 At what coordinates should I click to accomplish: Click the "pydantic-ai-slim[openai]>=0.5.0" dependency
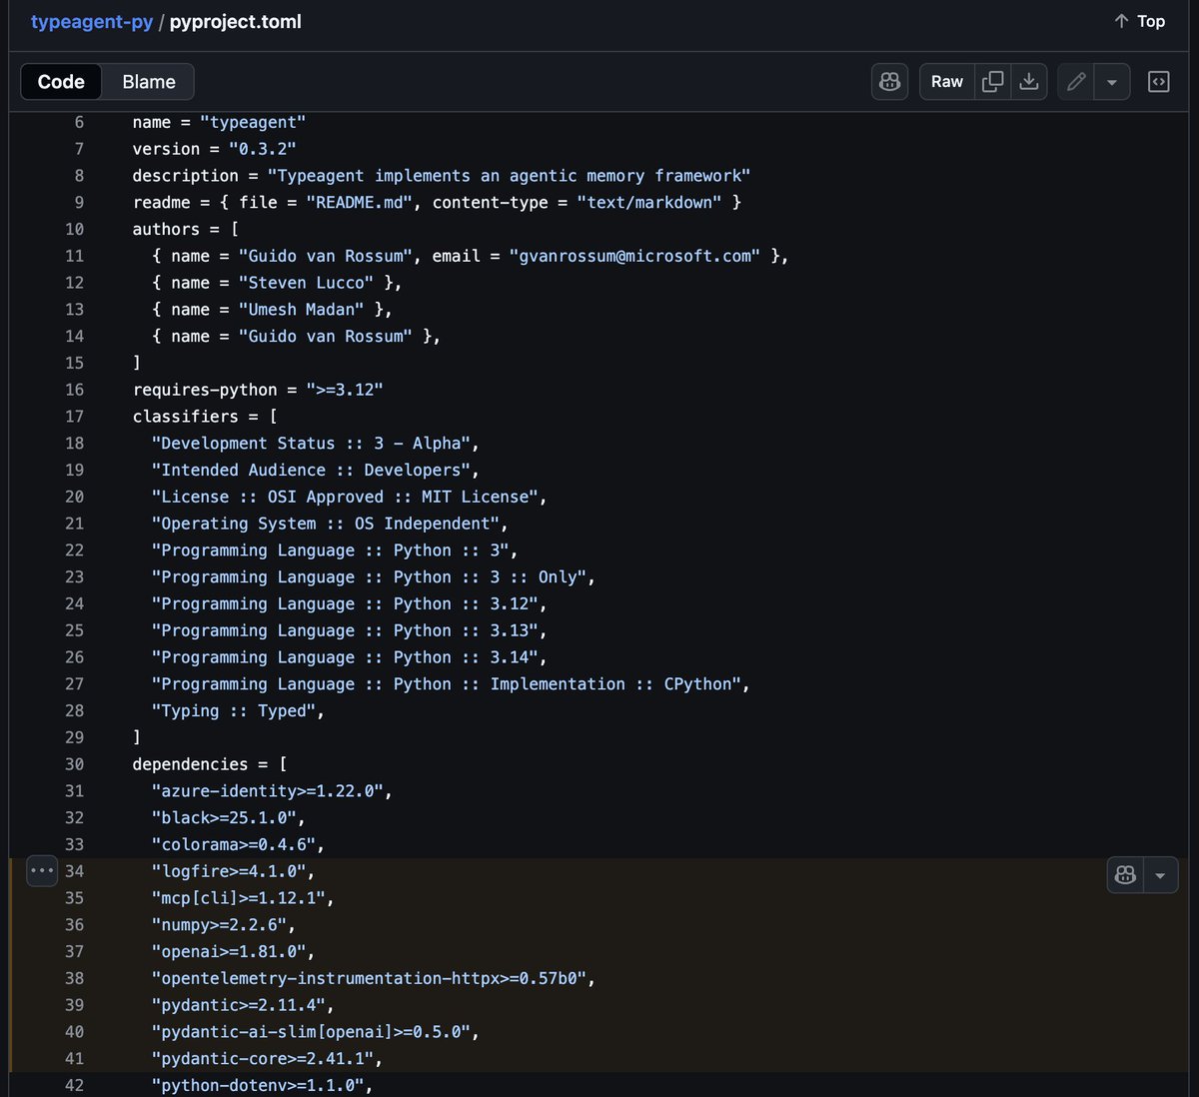pyautogui.click(x=311, y=1032)
